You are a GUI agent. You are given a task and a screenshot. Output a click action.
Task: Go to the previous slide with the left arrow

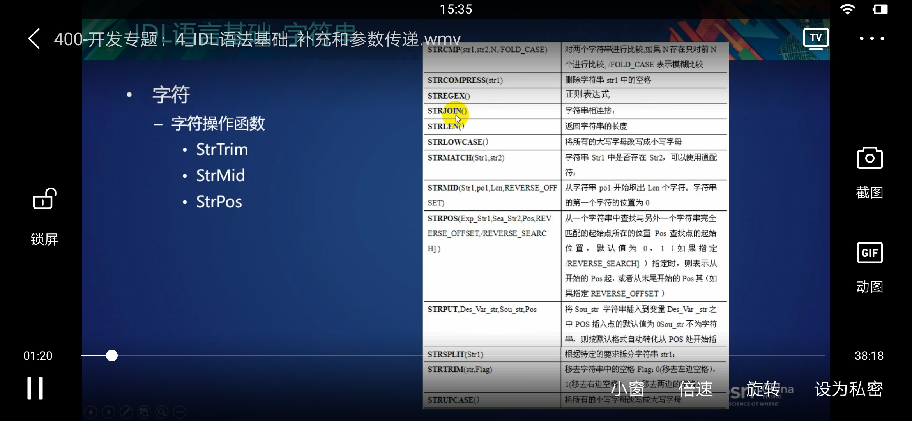[x=90, y=412]
